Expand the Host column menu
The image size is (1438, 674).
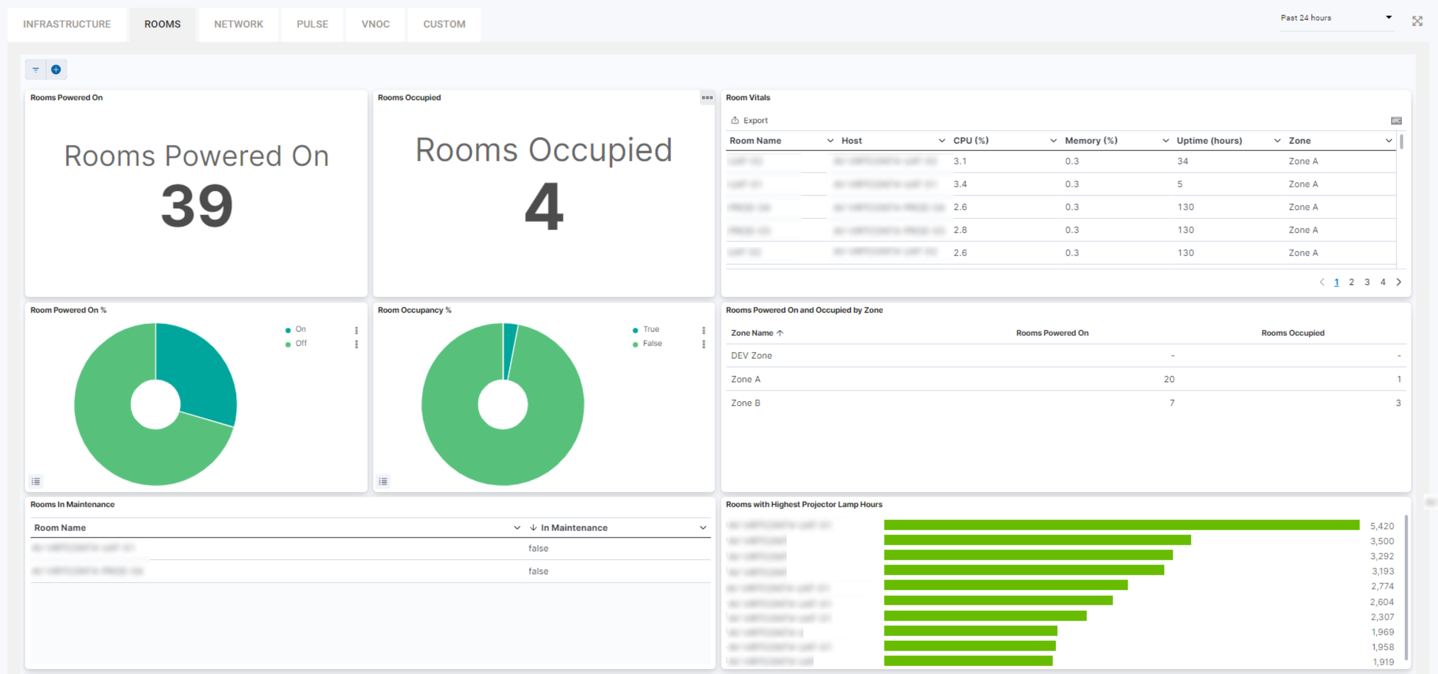(x=941, y=140)
